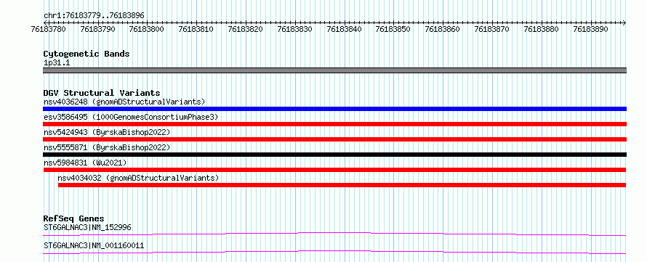This screenshot has height=262, width=647.
Task: Select the red nsv4034032 variant bar
Action: click(342, 185)
